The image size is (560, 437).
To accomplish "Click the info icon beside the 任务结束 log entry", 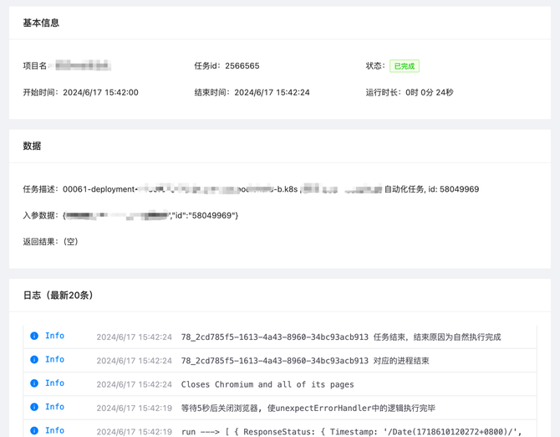I will click(34, 337).
